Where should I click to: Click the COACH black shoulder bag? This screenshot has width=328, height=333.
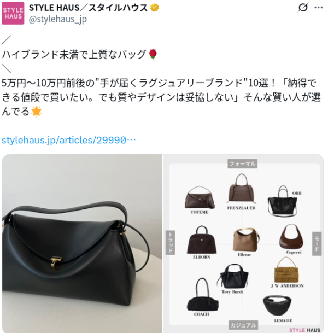click(x=202, y=294)
